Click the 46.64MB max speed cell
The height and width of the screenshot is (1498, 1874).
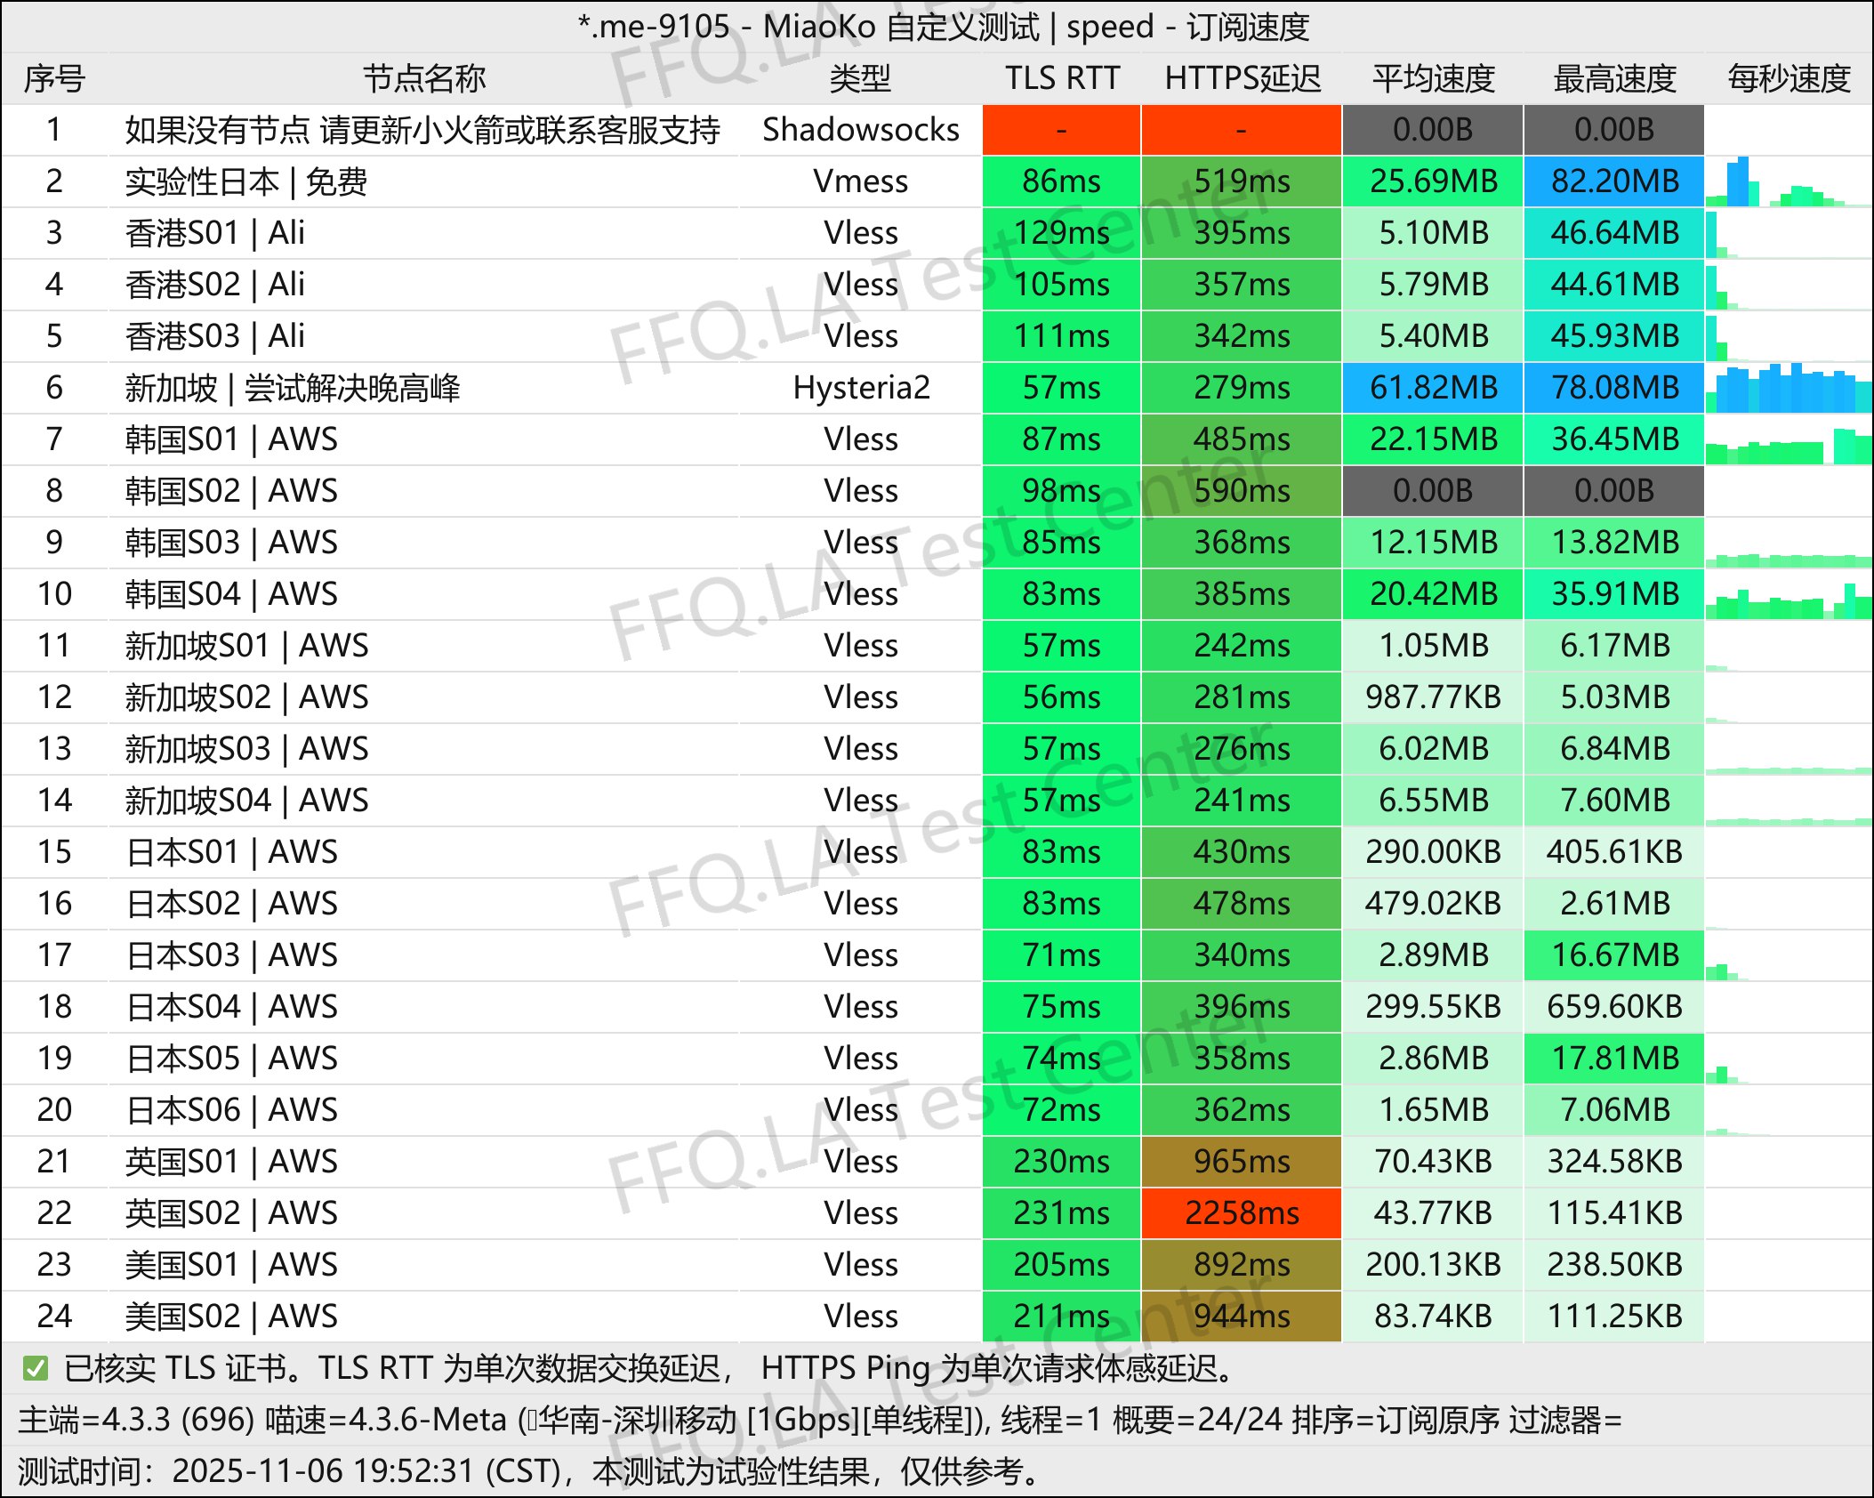click(1614, 233)
